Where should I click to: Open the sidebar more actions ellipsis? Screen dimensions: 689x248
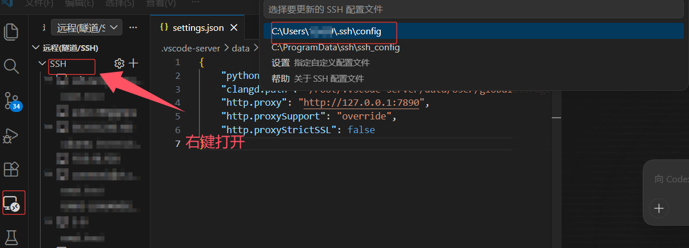133,27
